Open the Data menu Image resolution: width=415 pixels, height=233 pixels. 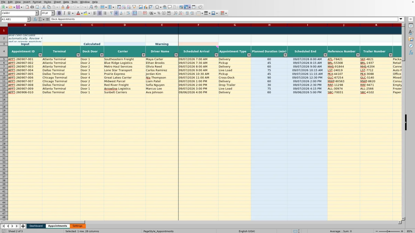pos(66,2)
